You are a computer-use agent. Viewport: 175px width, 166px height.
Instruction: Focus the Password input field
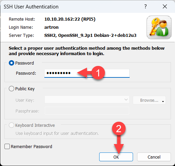point(87,73)
